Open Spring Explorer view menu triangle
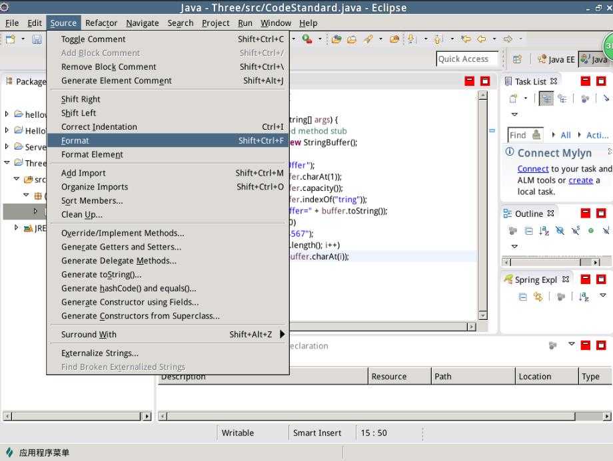This screenshot has height=461, width=613. [603, 295]
